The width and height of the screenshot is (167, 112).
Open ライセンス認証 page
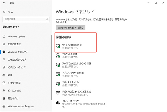click(14, 83)
